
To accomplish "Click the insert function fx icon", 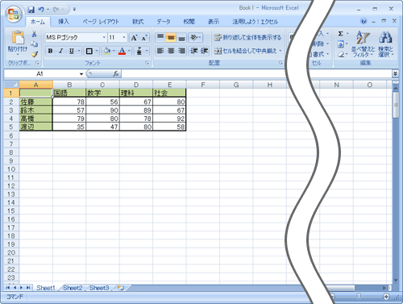I will point(116,73).
